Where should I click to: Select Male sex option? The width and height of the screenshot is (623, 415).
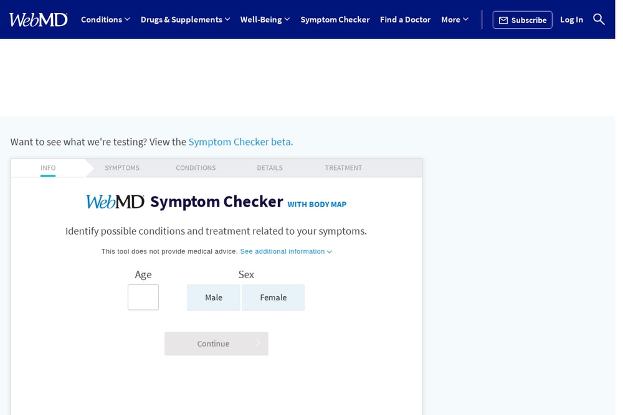click(x=213, y=297)
